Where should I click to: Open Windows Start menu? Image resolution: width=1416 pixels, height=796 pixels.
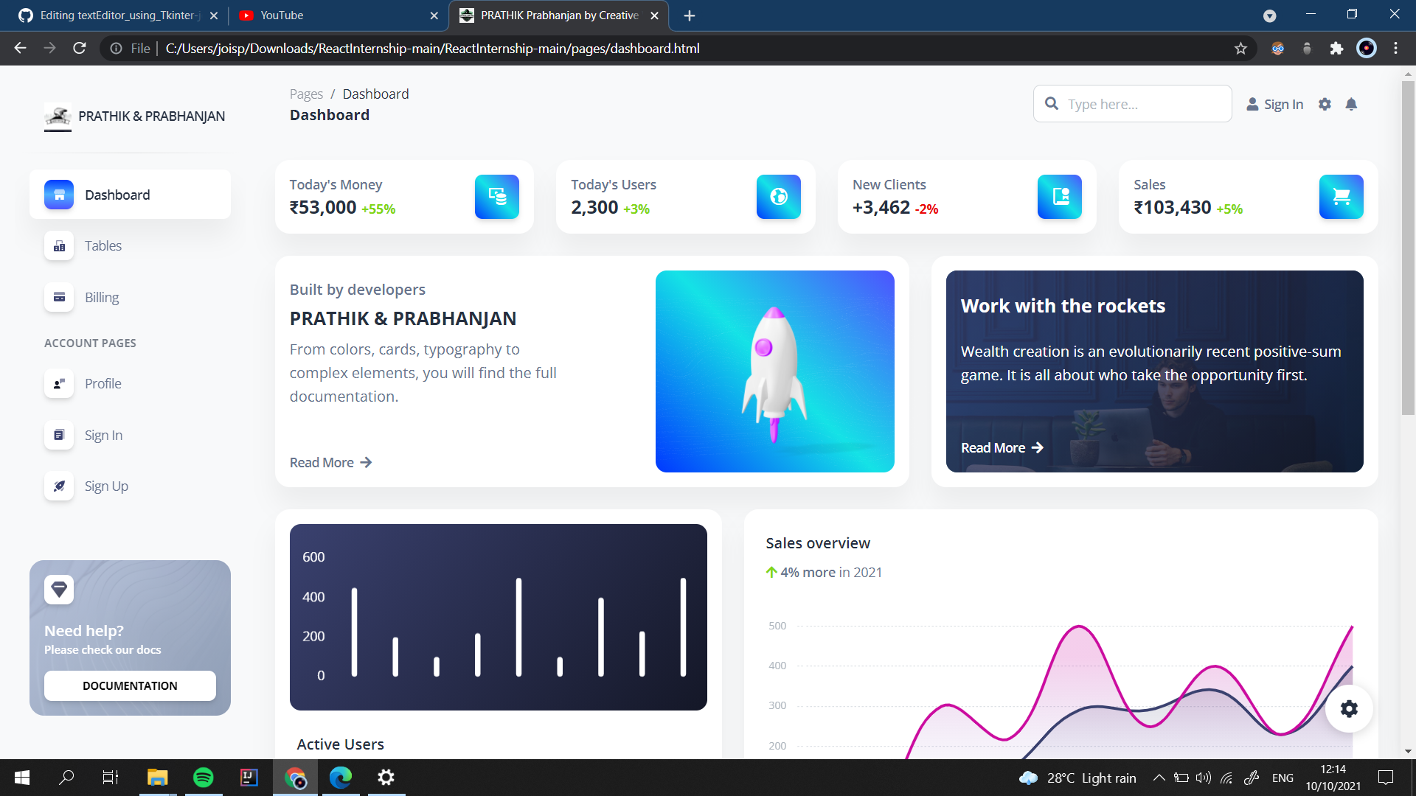[22, 778]
